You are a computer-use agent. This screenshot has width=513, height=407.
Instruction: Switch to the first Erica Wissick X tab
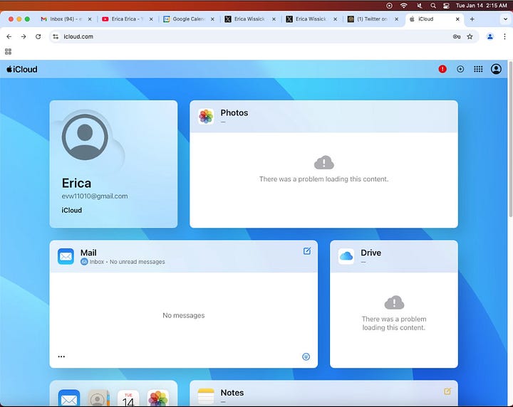pyautogui.click(x=250, y=19)
